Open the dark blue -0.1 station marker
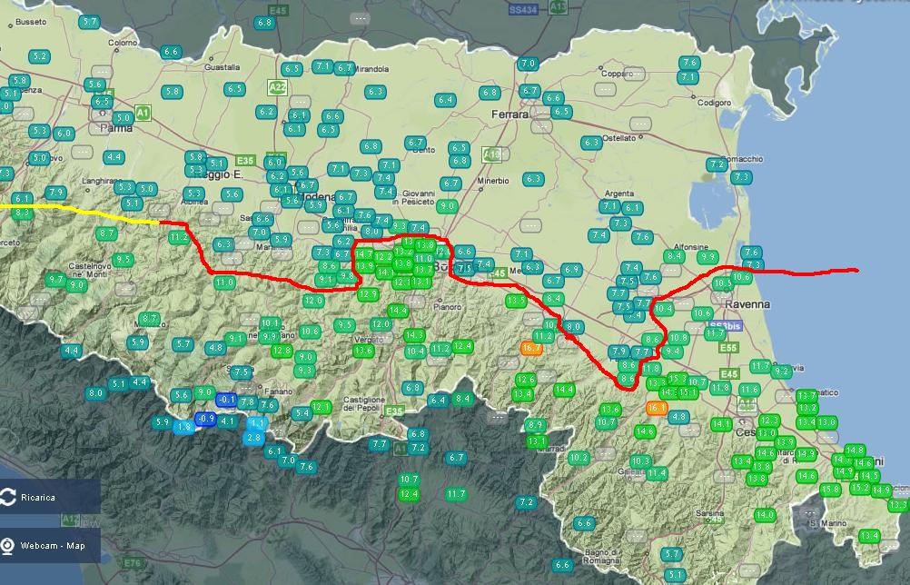Image resolution: width=910 pixels, height=585 pixels. click(x=227, y=399)
